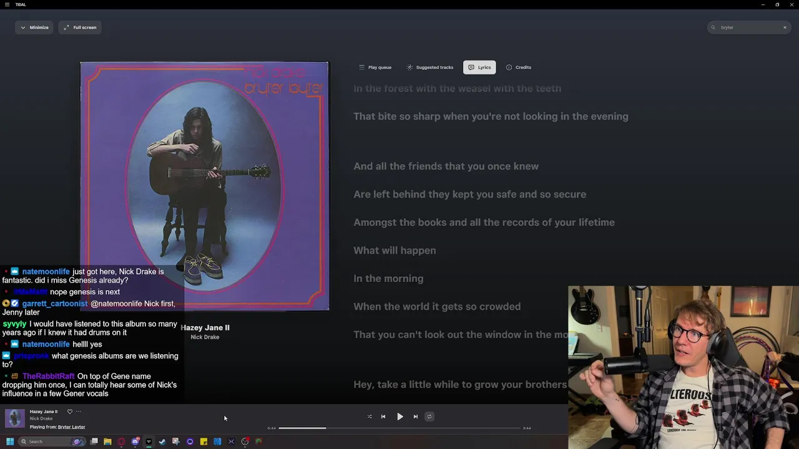799x449 pixels.
Task: Jump to lyric 'Are left behind they kept you safe'
Action: [x=469, y=195]
